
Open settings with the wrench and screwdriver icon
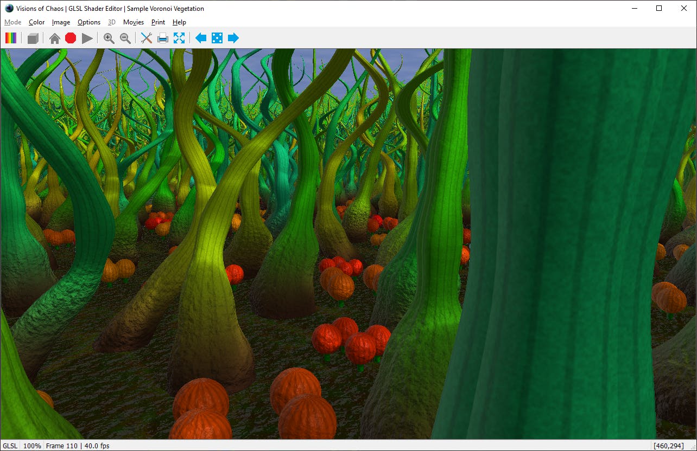146,38
